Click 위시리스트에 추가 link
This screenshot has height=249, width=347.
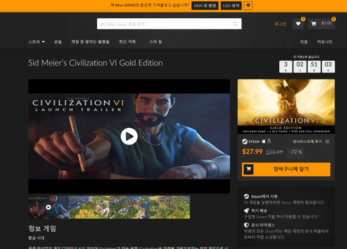click(x=307, y=141)
